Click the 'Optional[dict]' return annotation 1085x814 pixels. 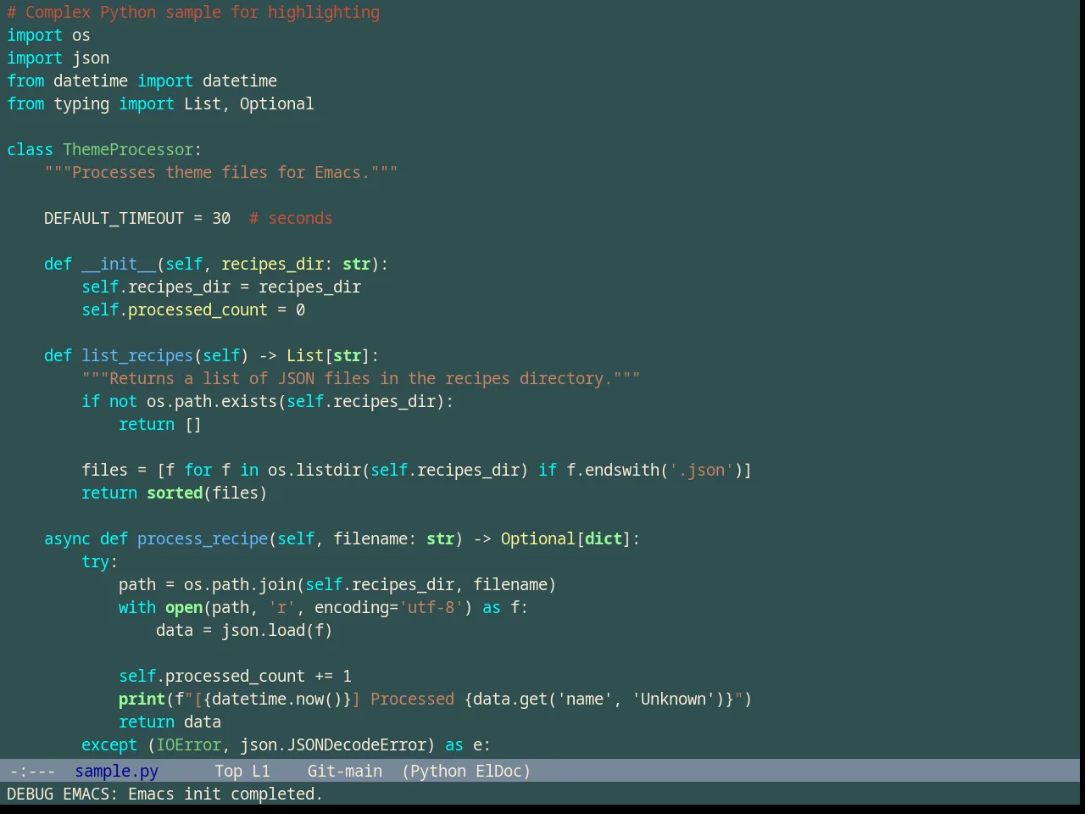566,538
